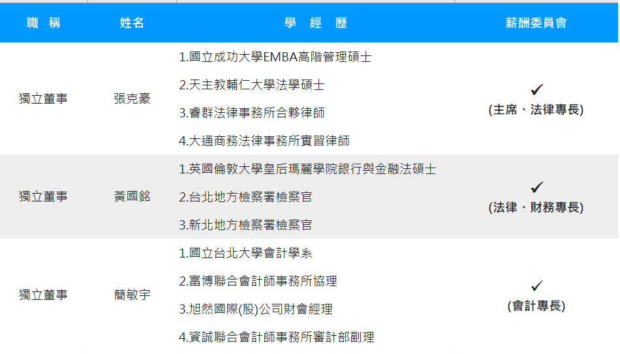Select the 姓名 column header
Image resolution: width=620 pixels, height=354 pixels.
click(x=132, y=23)
